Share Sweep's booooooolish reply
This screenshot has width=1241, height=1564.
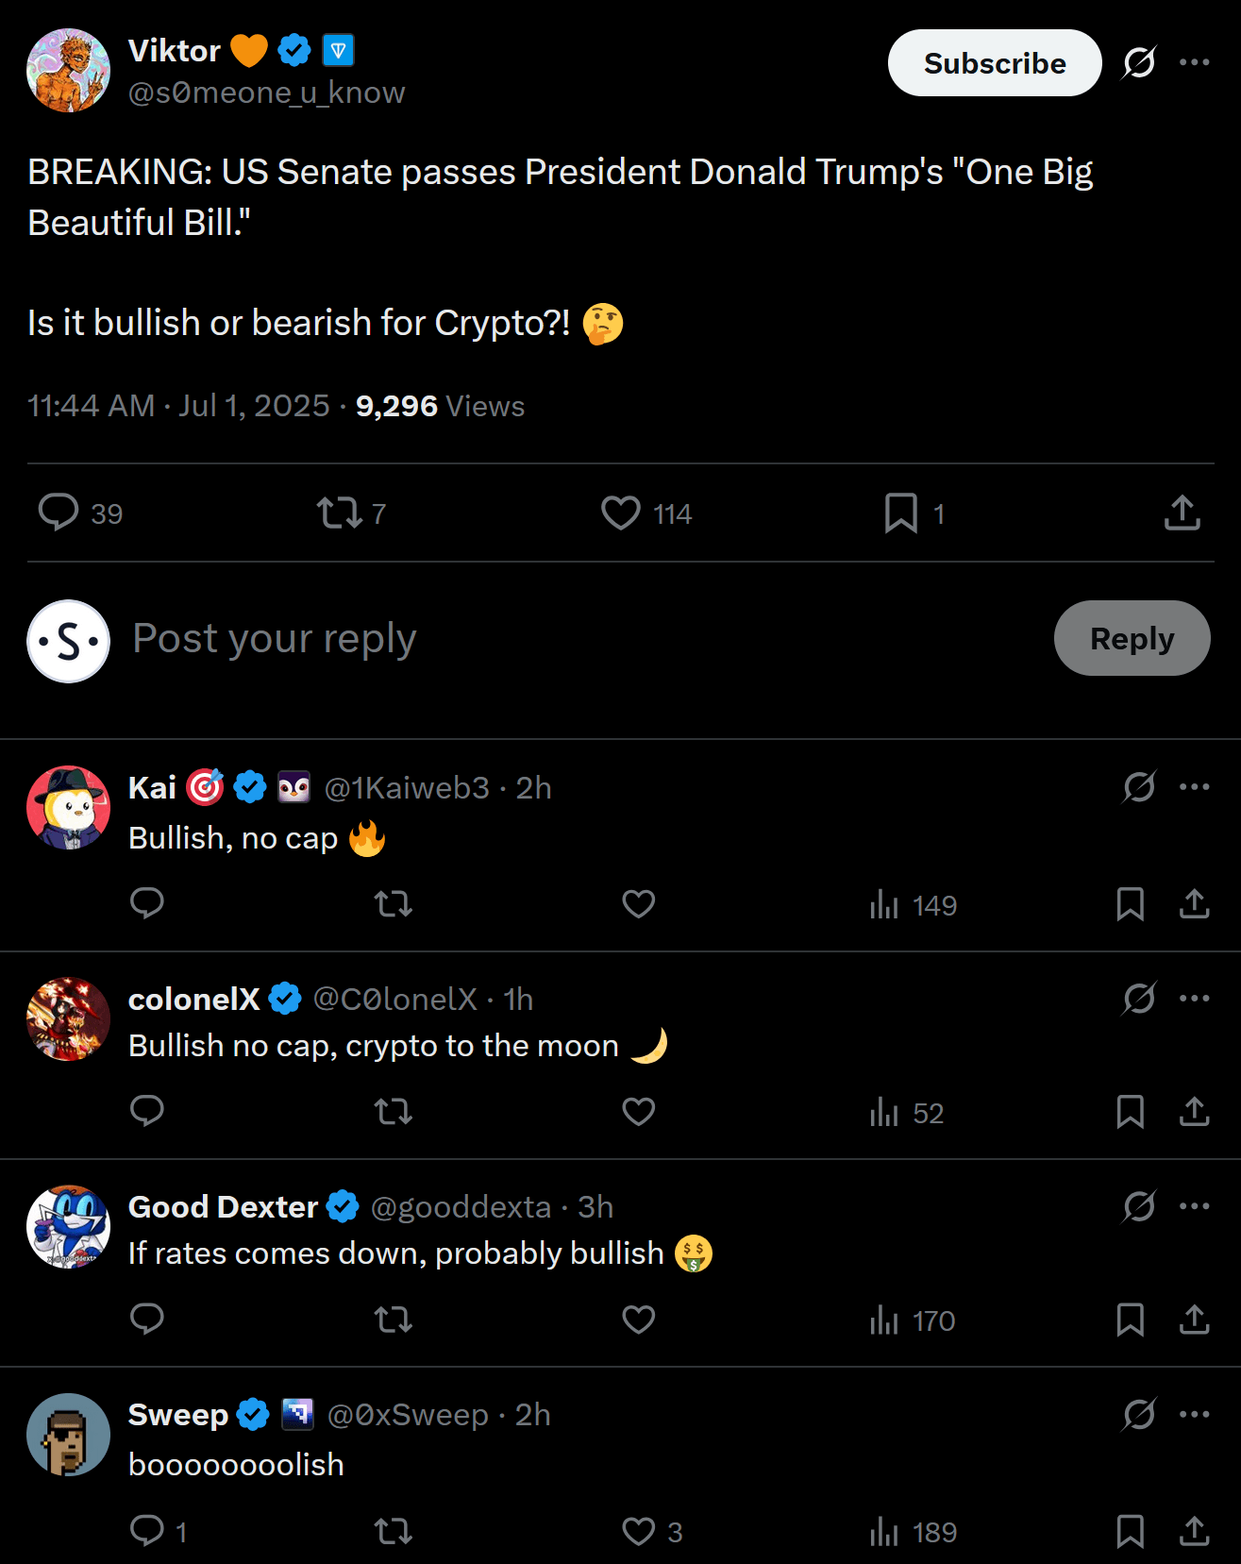pos(1194,1531)
